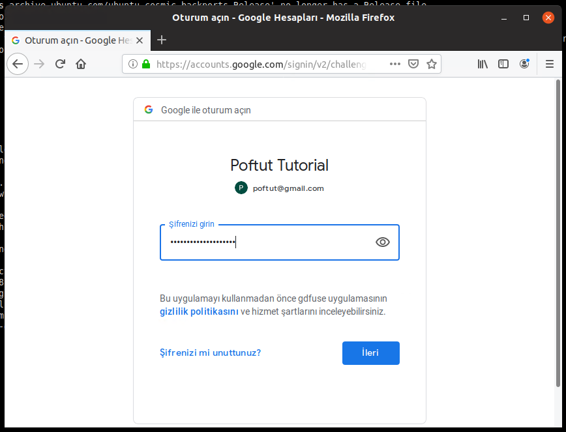Image resolution: width=566 pixels, height=432 pixels.
Task: Open the Firefox home page
Action: [81, 65]
